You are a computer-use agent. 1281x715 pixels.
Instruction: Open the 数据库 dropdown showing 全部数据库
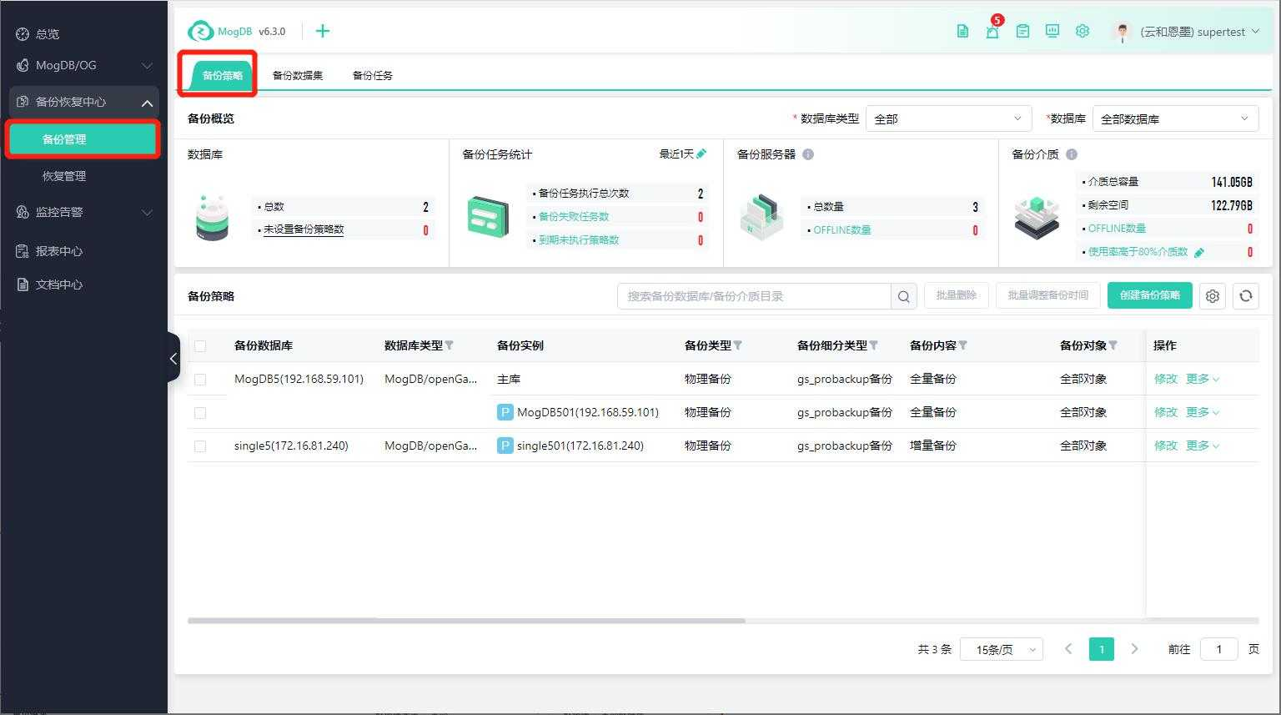pos(1175,118)
